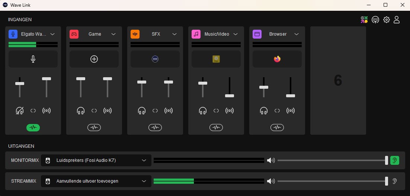Expand the SFX channel dropdown chevron
This screenshot has height=196, width=410.
pyautogui.click(x=174, y=34)
